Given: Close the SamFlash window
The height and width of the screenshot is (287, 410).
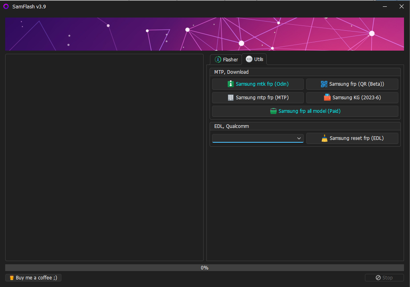Looking at the screenshot, I should pos(402,6).
